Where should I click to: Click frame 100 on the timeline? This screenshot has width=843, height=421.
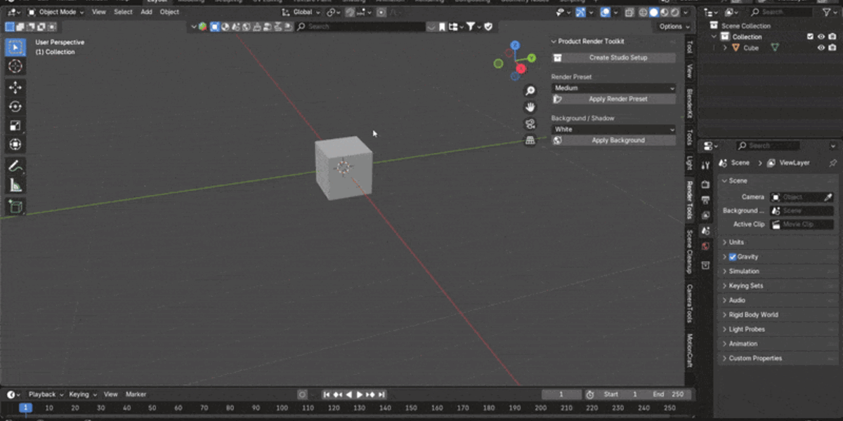[282, 408]
